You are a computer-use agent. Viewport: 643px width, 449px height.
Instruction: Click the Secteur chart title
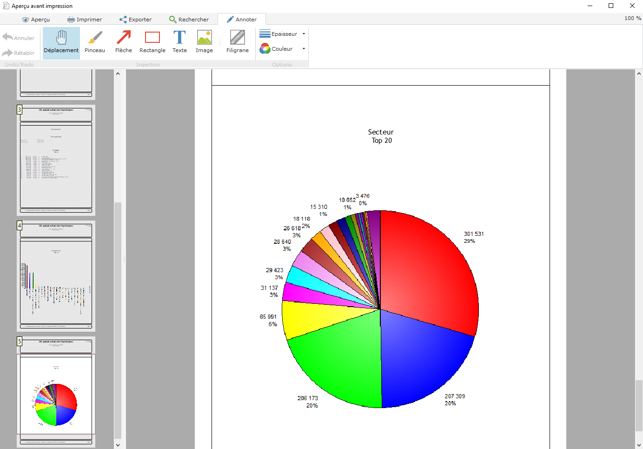point(381,132)
